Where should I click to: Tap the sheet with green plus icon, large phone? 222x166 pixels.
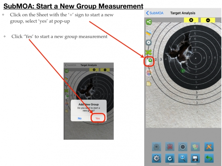pyautogui.click(x=149, y=62)
